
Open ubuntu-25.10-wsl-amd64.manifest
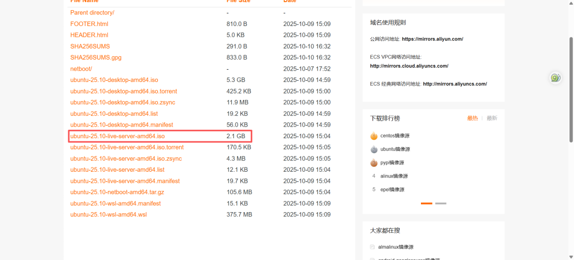tap(116, 203)
